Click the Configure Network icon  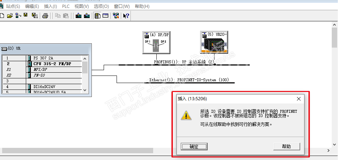pos(116,16)
